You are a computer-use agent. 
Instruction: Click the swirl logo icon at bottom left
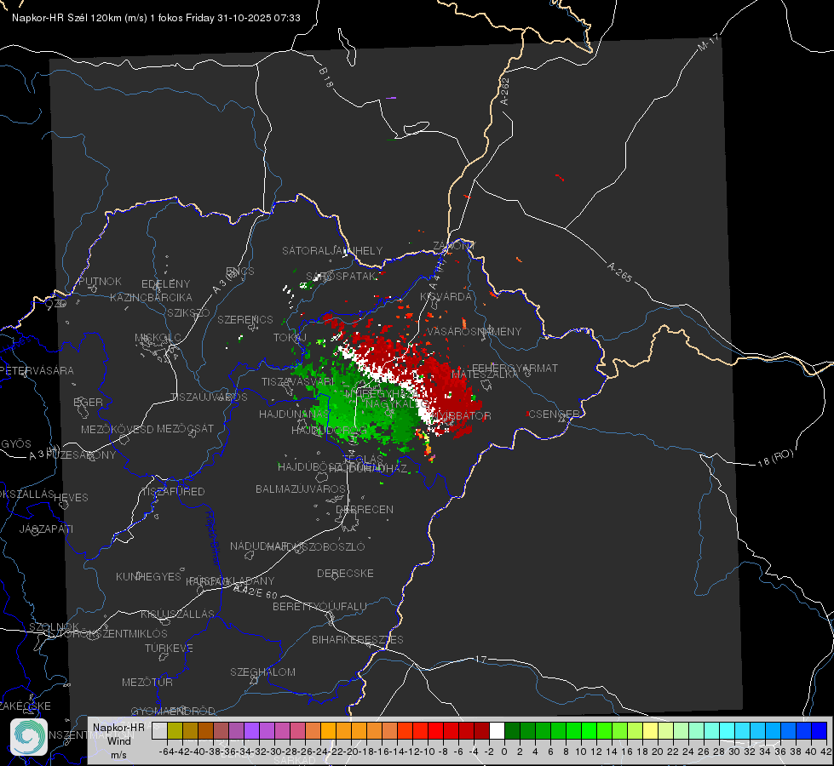tap(29, 737)
